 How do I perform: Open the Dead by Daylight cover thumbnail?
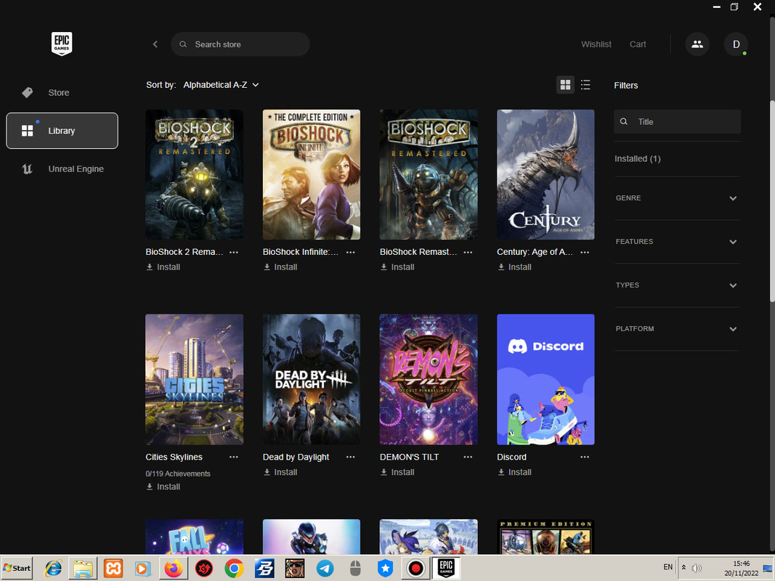(x=312, y=379)
